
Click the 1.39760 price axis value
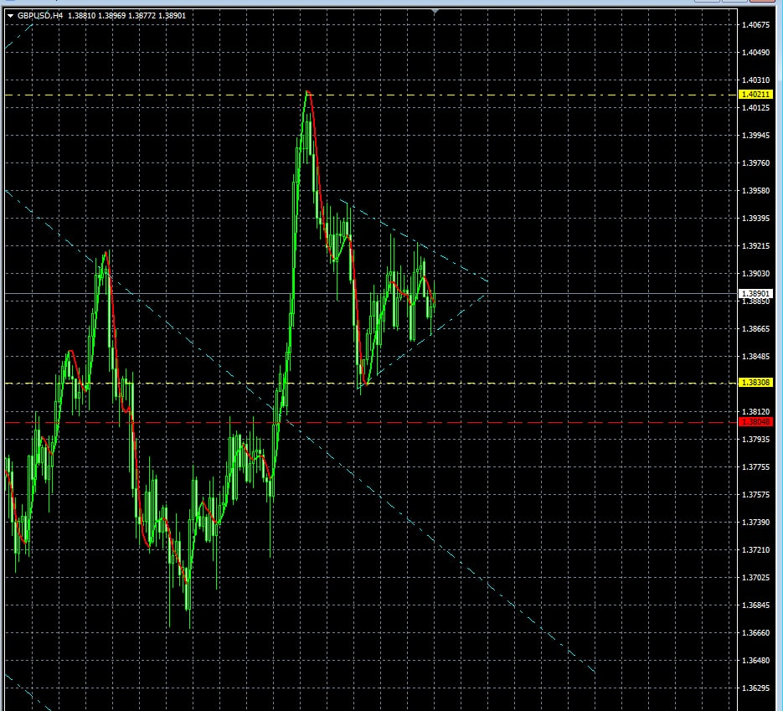pyautogui.click(x=755, y=162)
